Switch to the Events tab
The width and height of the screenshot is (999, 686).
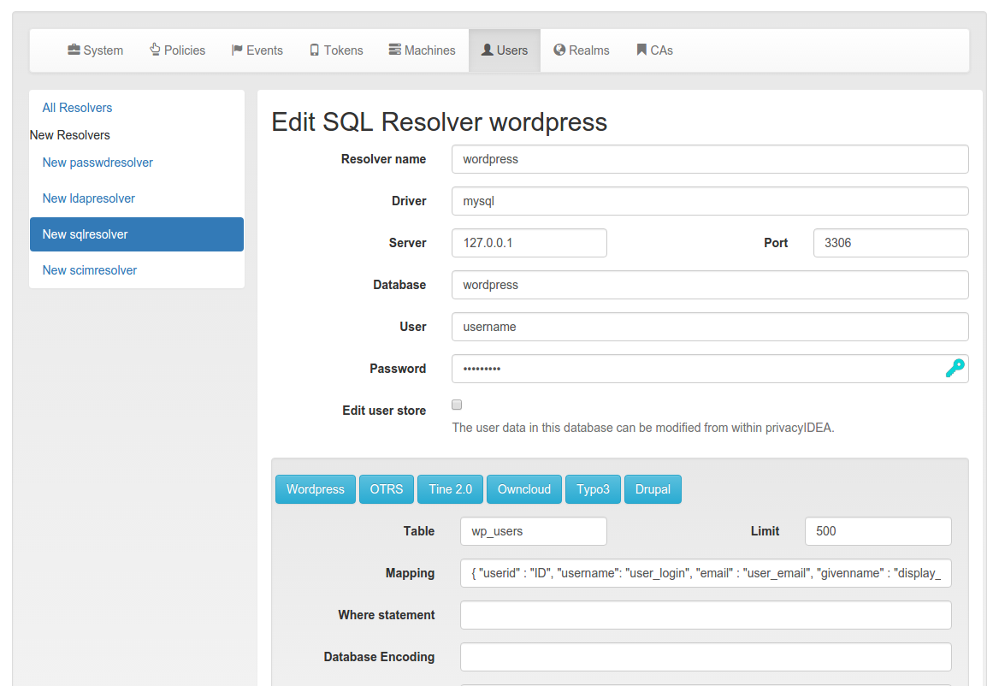coord(257,50)
